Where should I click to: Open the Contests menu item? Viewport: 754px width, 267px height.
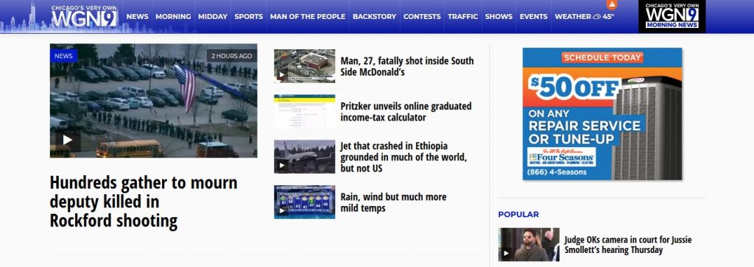pos(422,16)
